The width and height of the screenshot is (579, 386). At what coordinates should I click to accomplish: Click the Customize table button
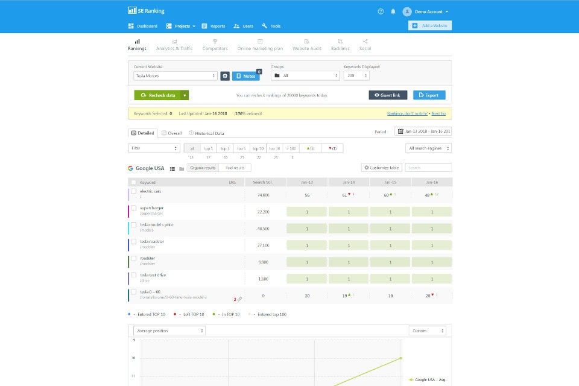pyautogui.click(x=381, y=168)
